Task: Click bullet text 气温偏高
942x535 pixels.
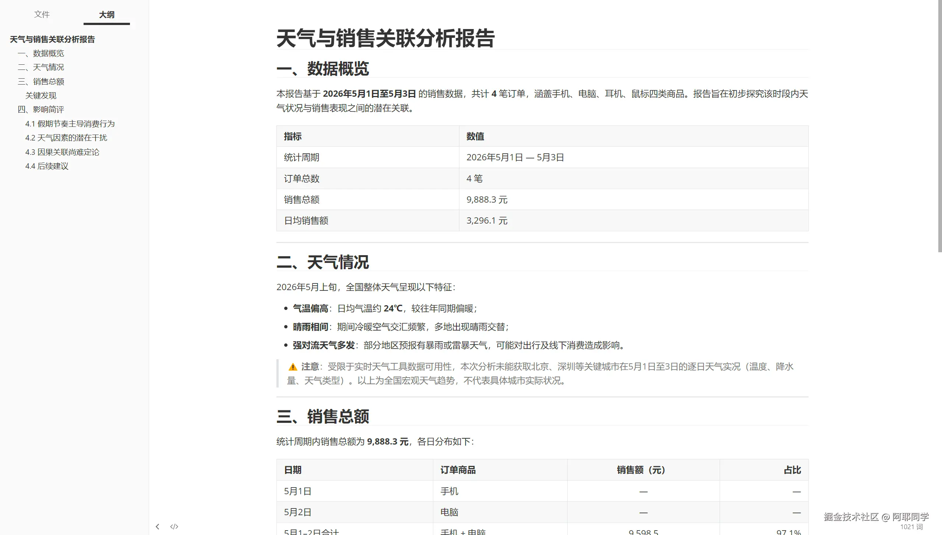Action: (310, 308)
